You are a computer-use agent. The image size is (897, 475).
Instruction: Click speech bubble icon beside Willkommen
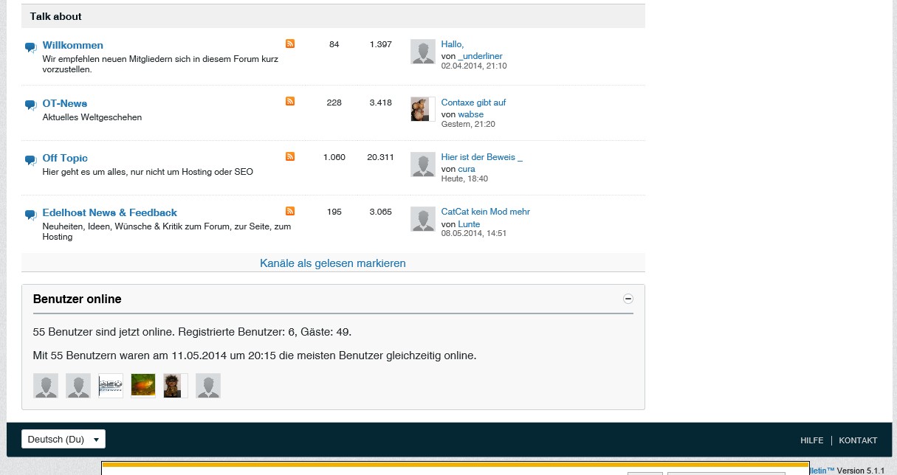30,47
